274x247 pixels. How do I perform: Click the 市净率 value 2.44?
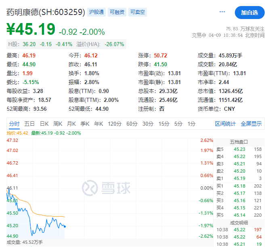(x=224, y=82)
